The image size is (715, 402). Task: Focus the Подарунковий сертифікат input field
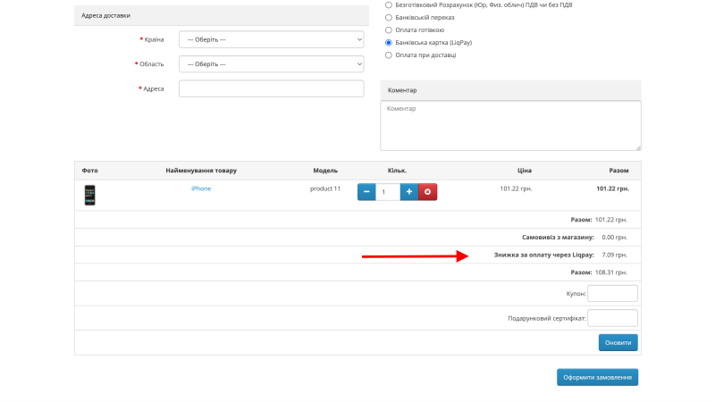[612, 318]
